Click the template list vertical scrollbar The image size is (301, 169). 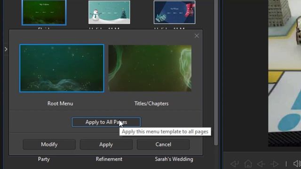216,73
